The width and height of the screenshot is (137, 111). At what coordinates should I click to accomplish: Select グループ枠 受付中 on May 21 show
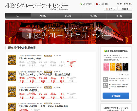43,96
